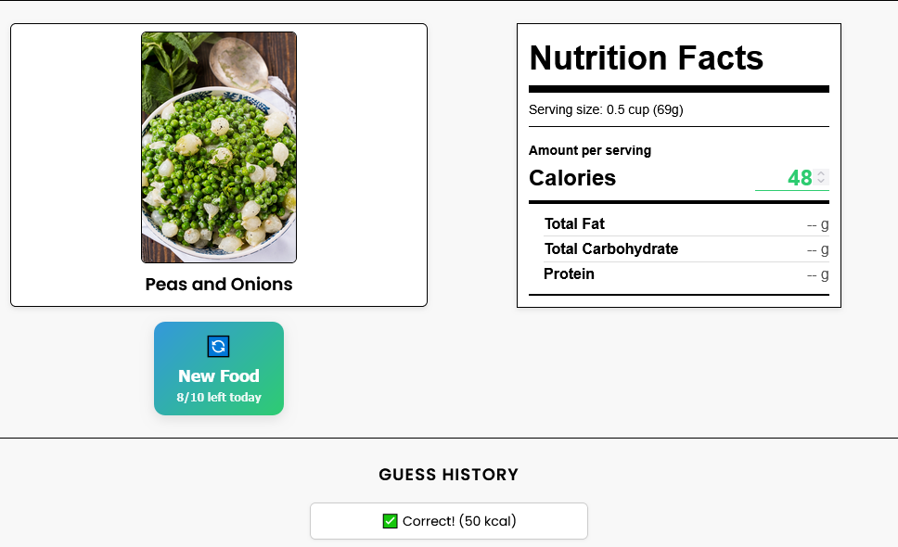Click the Total Fat '-- g' value
Viewport: 898px width, 547px height.
(x=817, y=223)
